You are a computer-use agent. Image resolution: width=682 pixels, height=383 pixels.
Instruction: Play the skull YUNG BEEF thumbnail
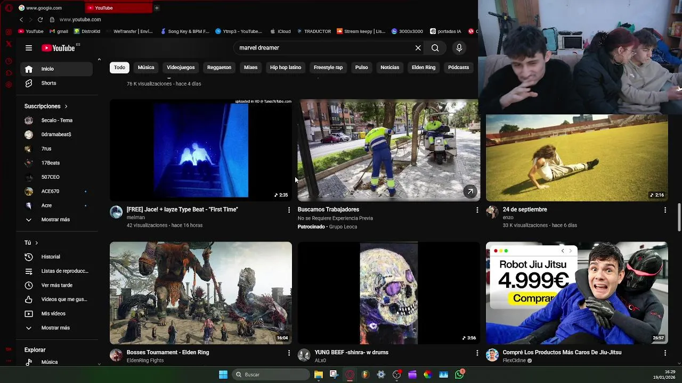point(389,293)
